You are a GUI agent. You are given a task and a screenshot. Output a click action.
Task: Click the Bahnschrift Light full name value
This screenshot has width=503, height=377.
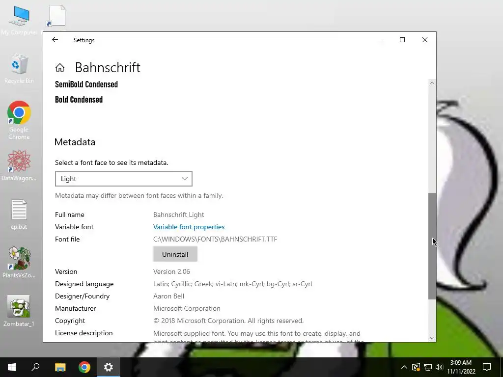click(x=179, y=215)
